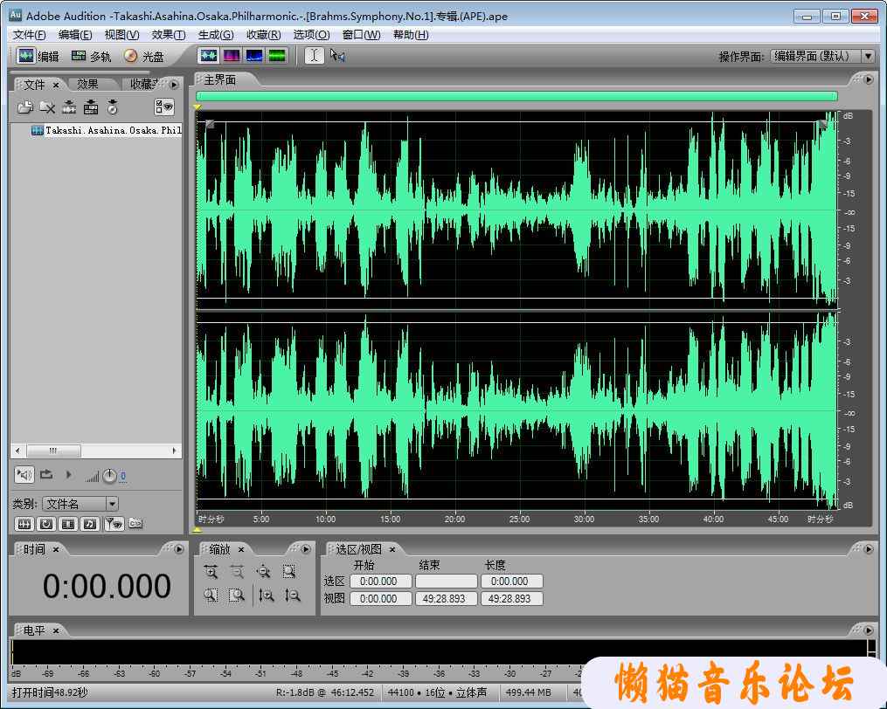
Task: Open the 生成(G) menu
Action: [x=216, y=34]
